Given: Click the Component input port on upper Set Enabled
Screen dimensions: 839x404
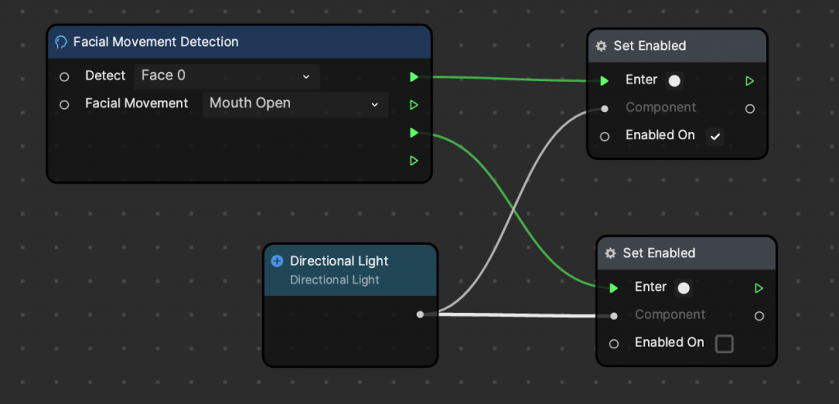Looking at the screenshot, I should (x=605, y=109).
